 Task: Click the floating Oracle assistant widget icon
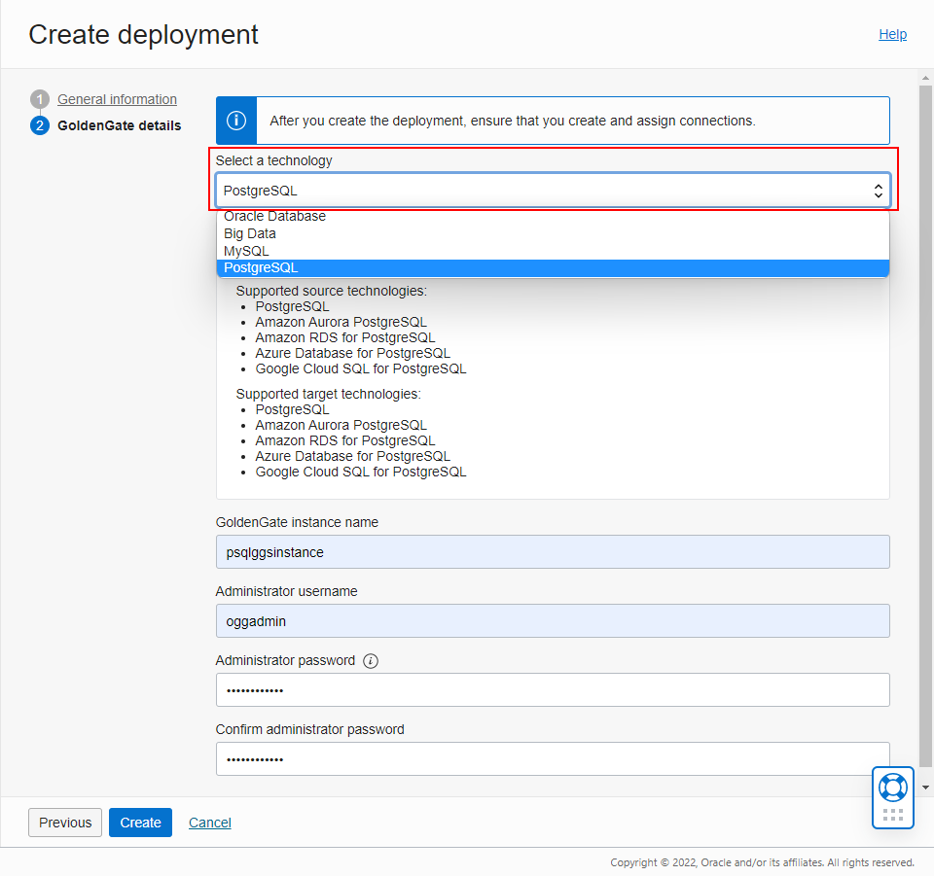(x=892, y=787)
